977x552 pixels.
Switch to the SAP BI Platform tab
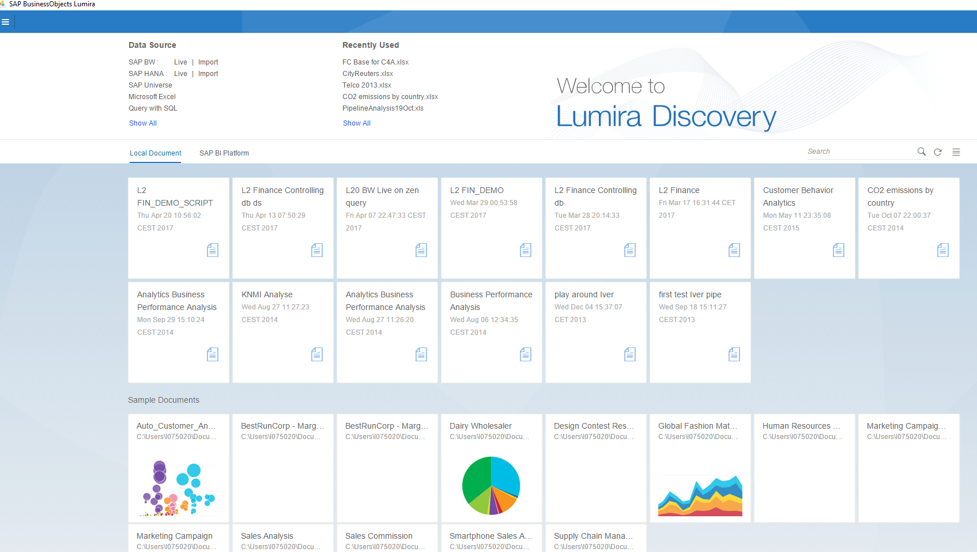pos(224,153)
